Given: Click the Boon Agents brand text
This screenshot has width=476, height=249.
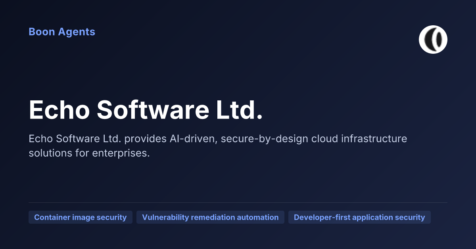Looking at the screenshot, I should pyautogui.click(x=62, y=32).
